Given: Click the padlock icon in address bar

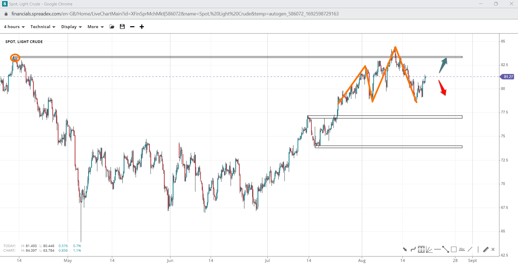Looking at the screenshot, I should click(x=5, y=14).
